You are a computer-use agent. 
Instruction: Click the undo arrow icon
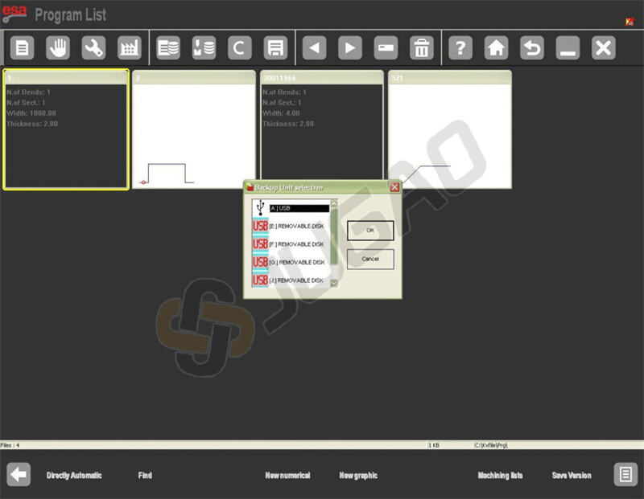coord(531,48)
